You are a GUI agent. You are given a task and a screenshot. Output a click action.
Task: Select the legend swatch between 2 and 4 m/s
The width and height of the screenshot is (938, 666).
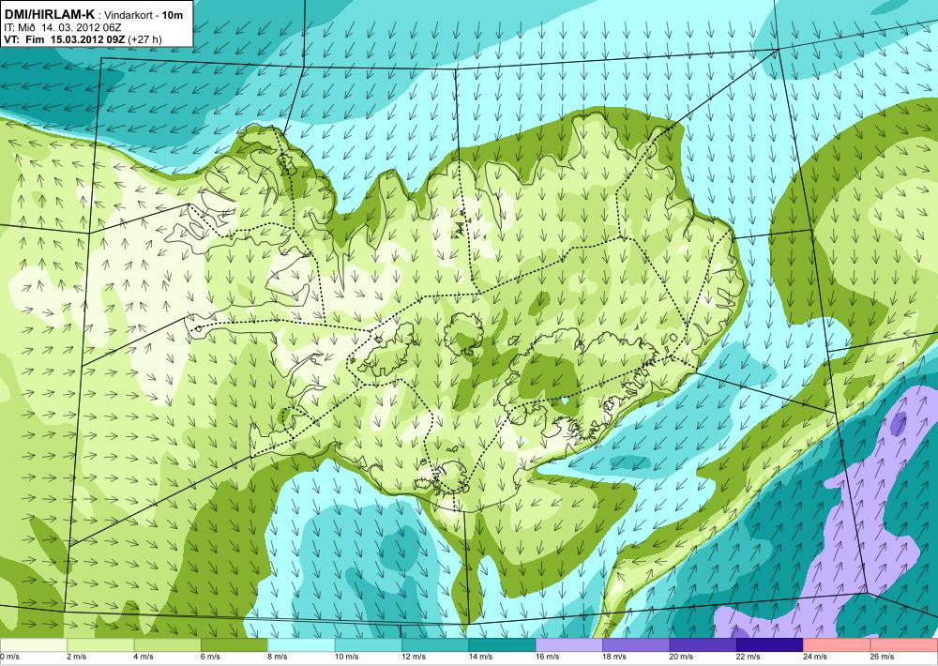point(100,645)
